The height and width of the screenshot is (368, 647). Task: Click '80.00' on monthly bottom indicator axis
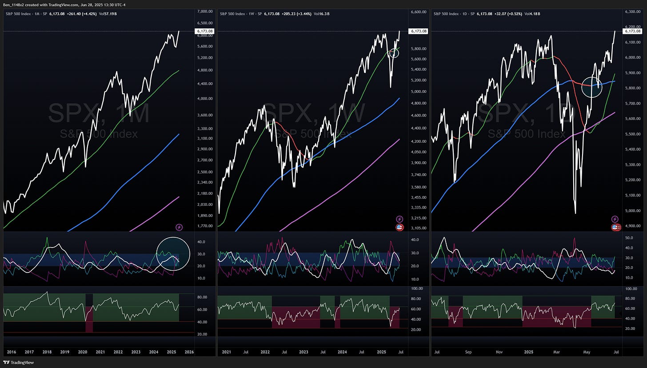(202, 297)
